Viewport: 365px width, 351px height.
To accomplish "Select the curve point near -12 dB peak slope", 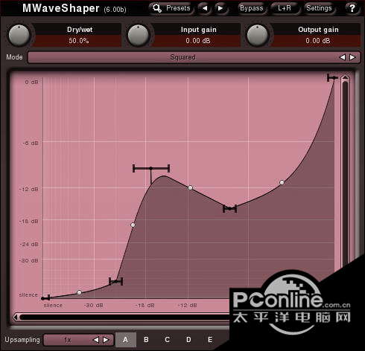I will [190, 187].
